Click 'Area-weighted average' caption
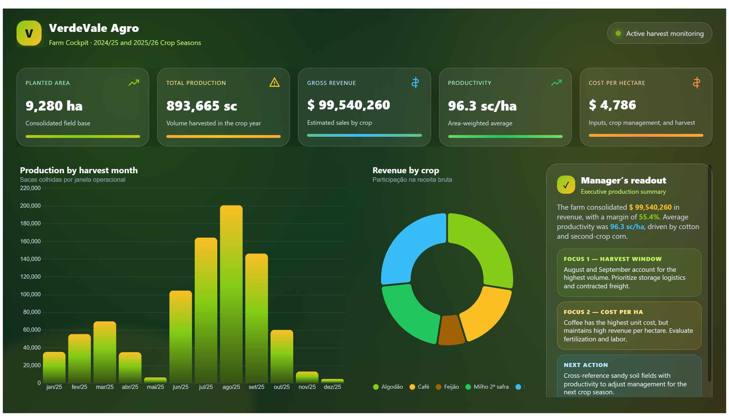 pyautogui.click(x=480, y=123)
